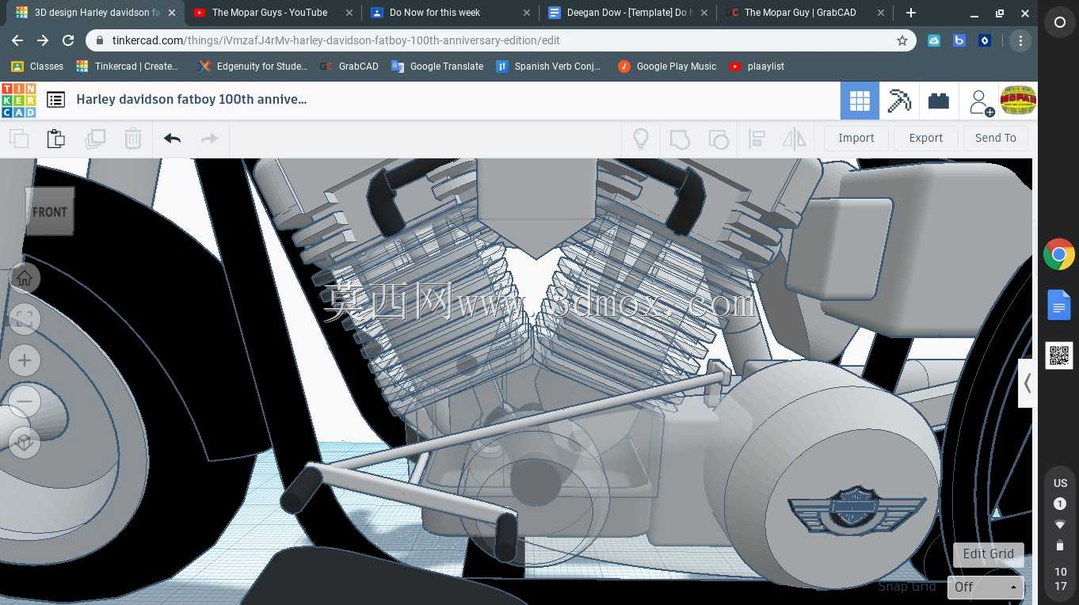The width and height of the screenshot is (1079, 605).
Task: Click the Copy tool icon
Action: (18, 139)
